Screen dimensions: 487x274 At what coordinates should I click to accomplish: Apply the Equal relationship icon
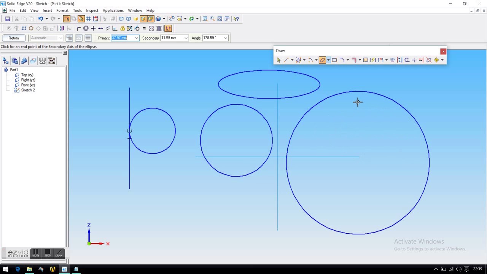click(x=144, y=28)
